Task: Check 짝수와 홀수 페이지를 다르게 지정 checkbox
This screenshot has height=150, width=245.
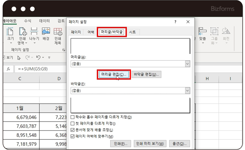Action: click(73, 117)
